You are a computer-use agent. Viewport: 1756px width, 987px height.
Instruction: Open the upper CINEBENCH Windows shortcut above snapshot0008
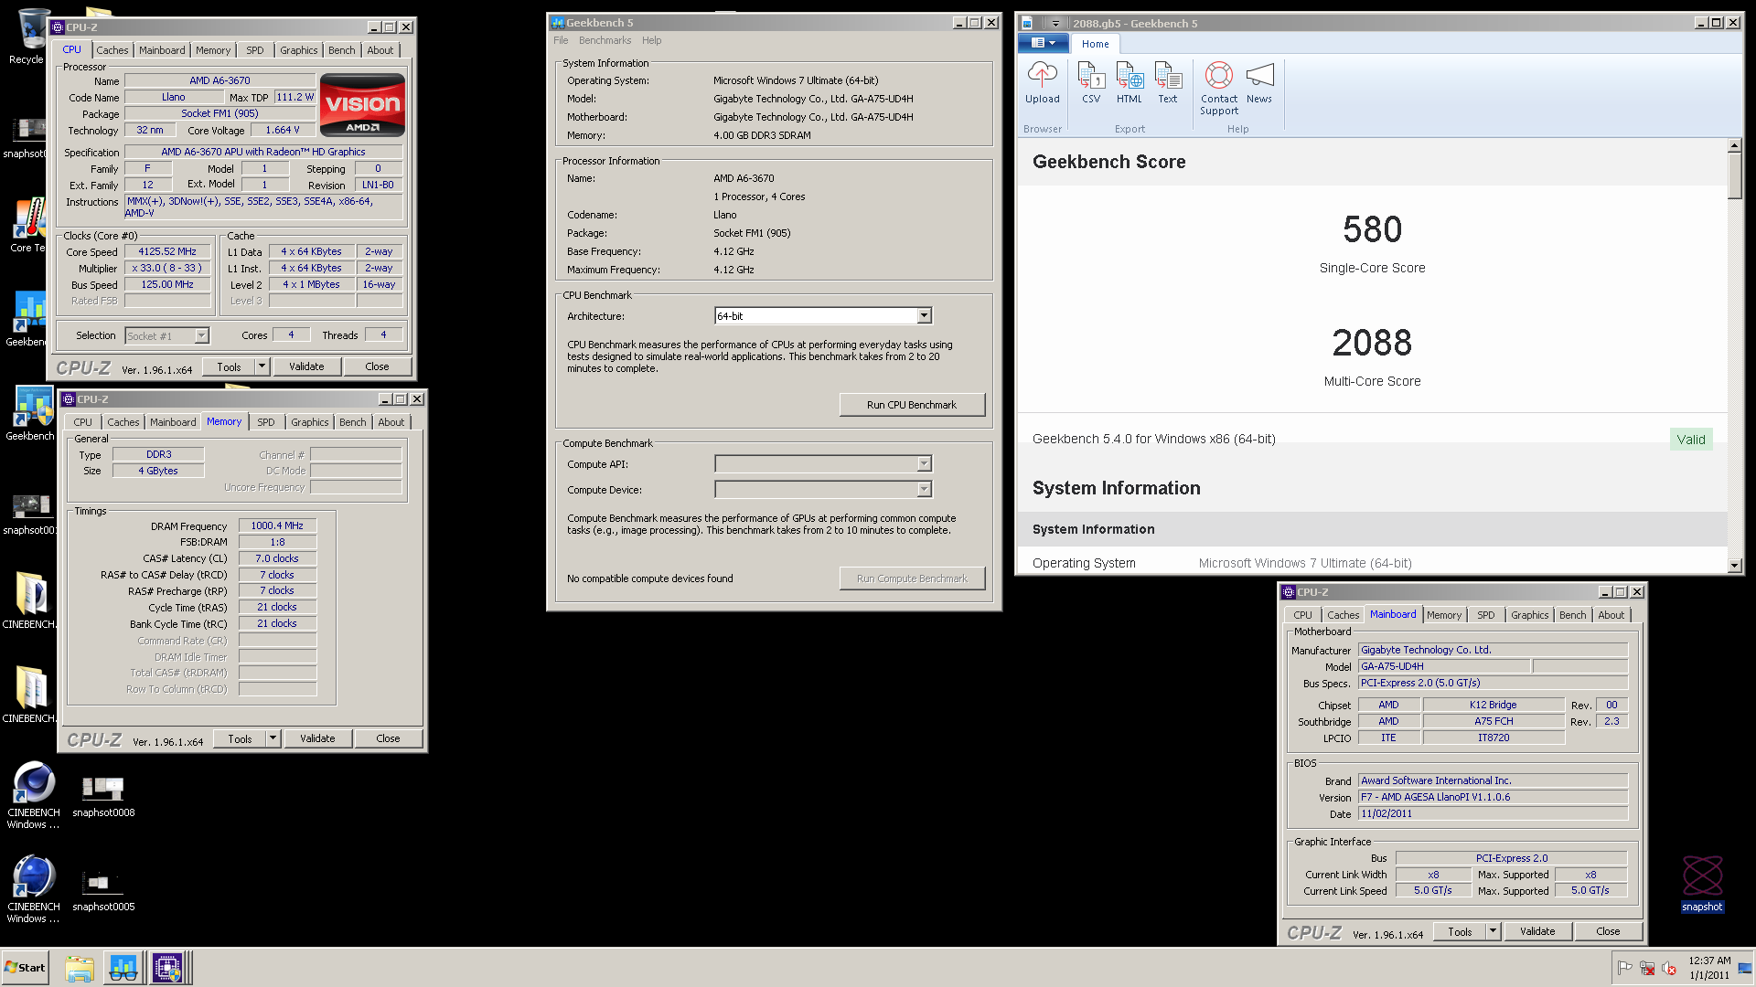click(34, 795)
